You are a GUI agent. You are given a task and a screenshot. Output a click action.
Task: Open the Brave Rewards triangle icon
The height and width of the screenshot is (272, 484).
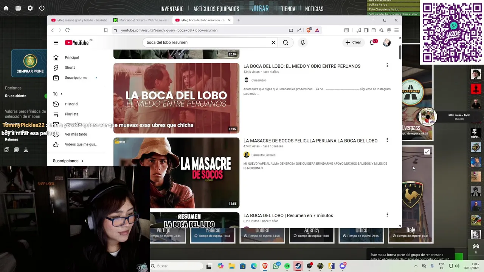click(317, 30)
